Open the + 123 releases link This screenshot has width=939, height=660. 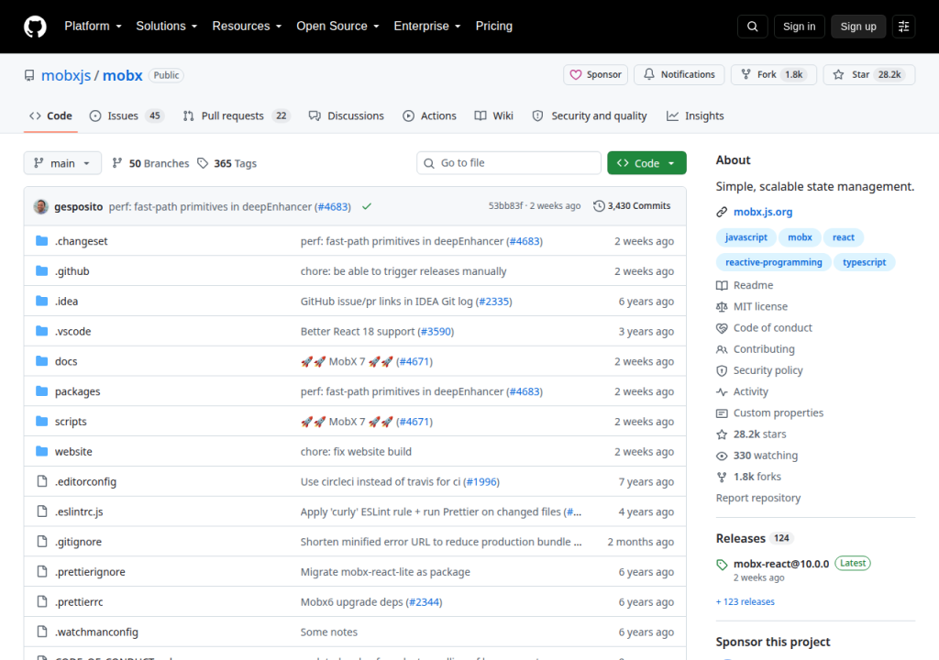click(x=746, y=602)
